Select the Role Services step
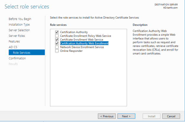The image size is (185, 122). point(27,52)
